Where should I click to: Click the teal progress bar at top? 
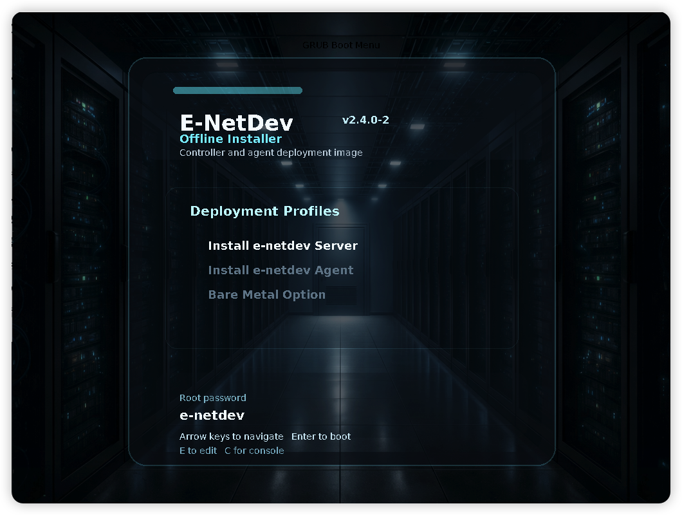tap(237, 91)
